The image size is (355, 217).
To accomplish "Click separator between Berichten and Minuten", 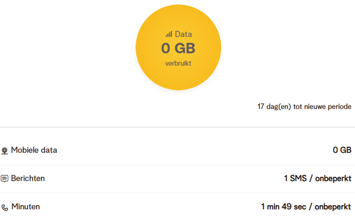I will 177,193.
